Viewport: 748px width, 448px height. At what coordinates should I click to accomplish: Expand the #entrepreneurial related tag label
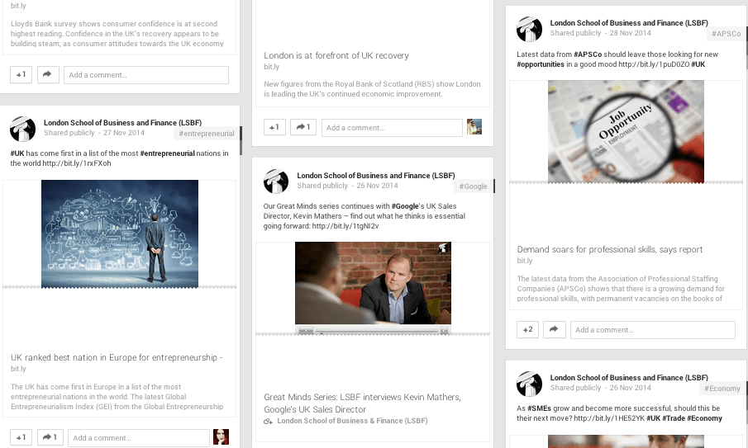pos(206,133)
